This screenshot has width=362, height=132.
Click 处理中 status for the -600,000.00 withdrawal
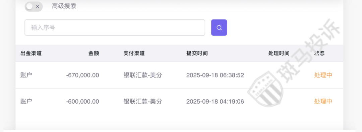tap(323, 102)
